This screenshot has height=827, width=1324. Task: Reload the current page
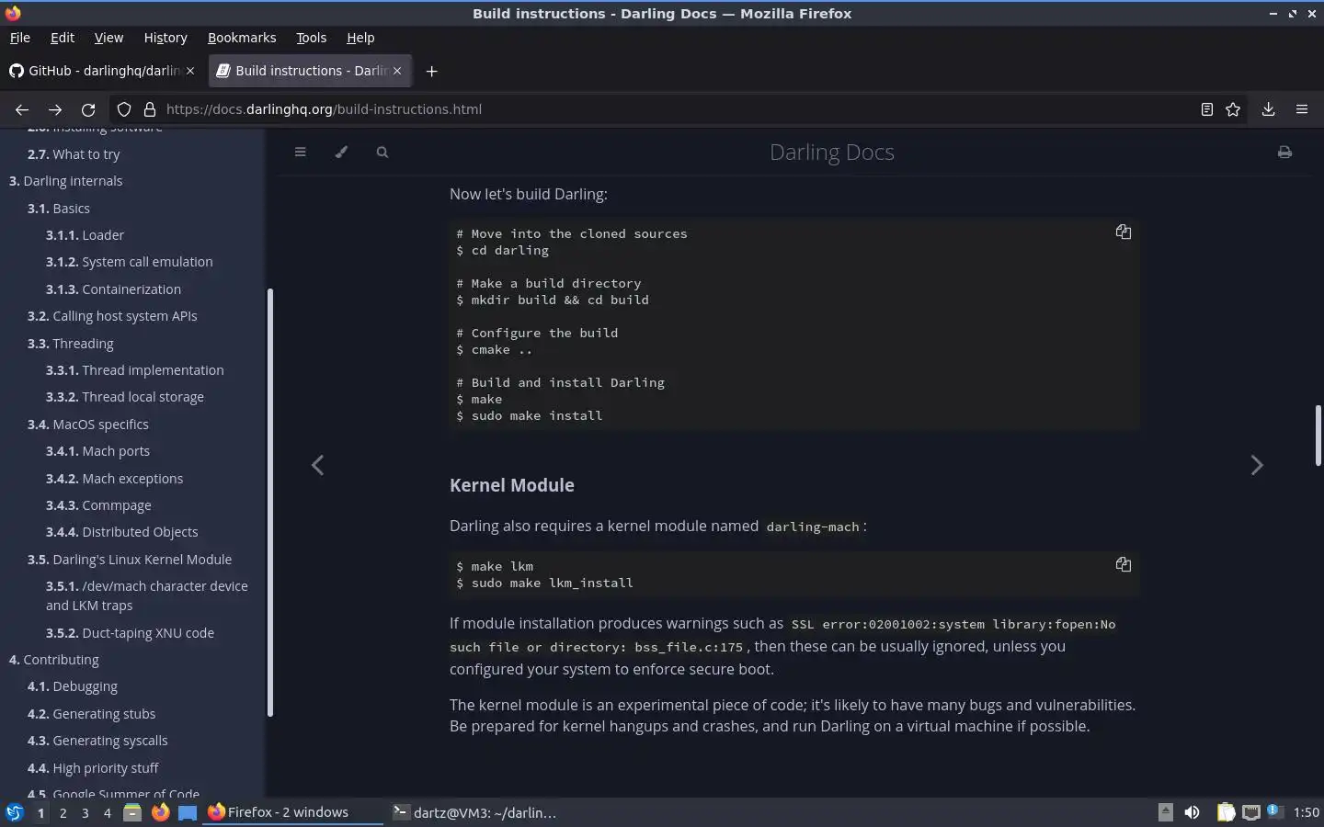[88, 109]
